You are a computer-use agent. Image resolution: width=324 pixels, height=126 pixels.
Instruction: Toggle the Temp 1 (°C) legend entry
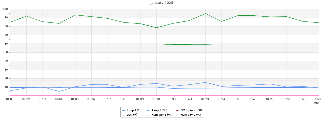134,110
